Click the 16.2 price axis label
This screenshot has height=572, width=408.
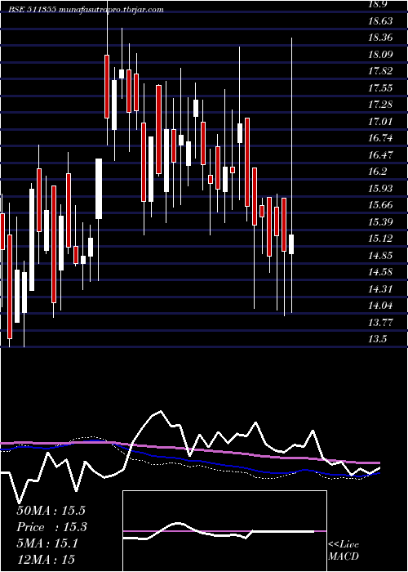377,172
